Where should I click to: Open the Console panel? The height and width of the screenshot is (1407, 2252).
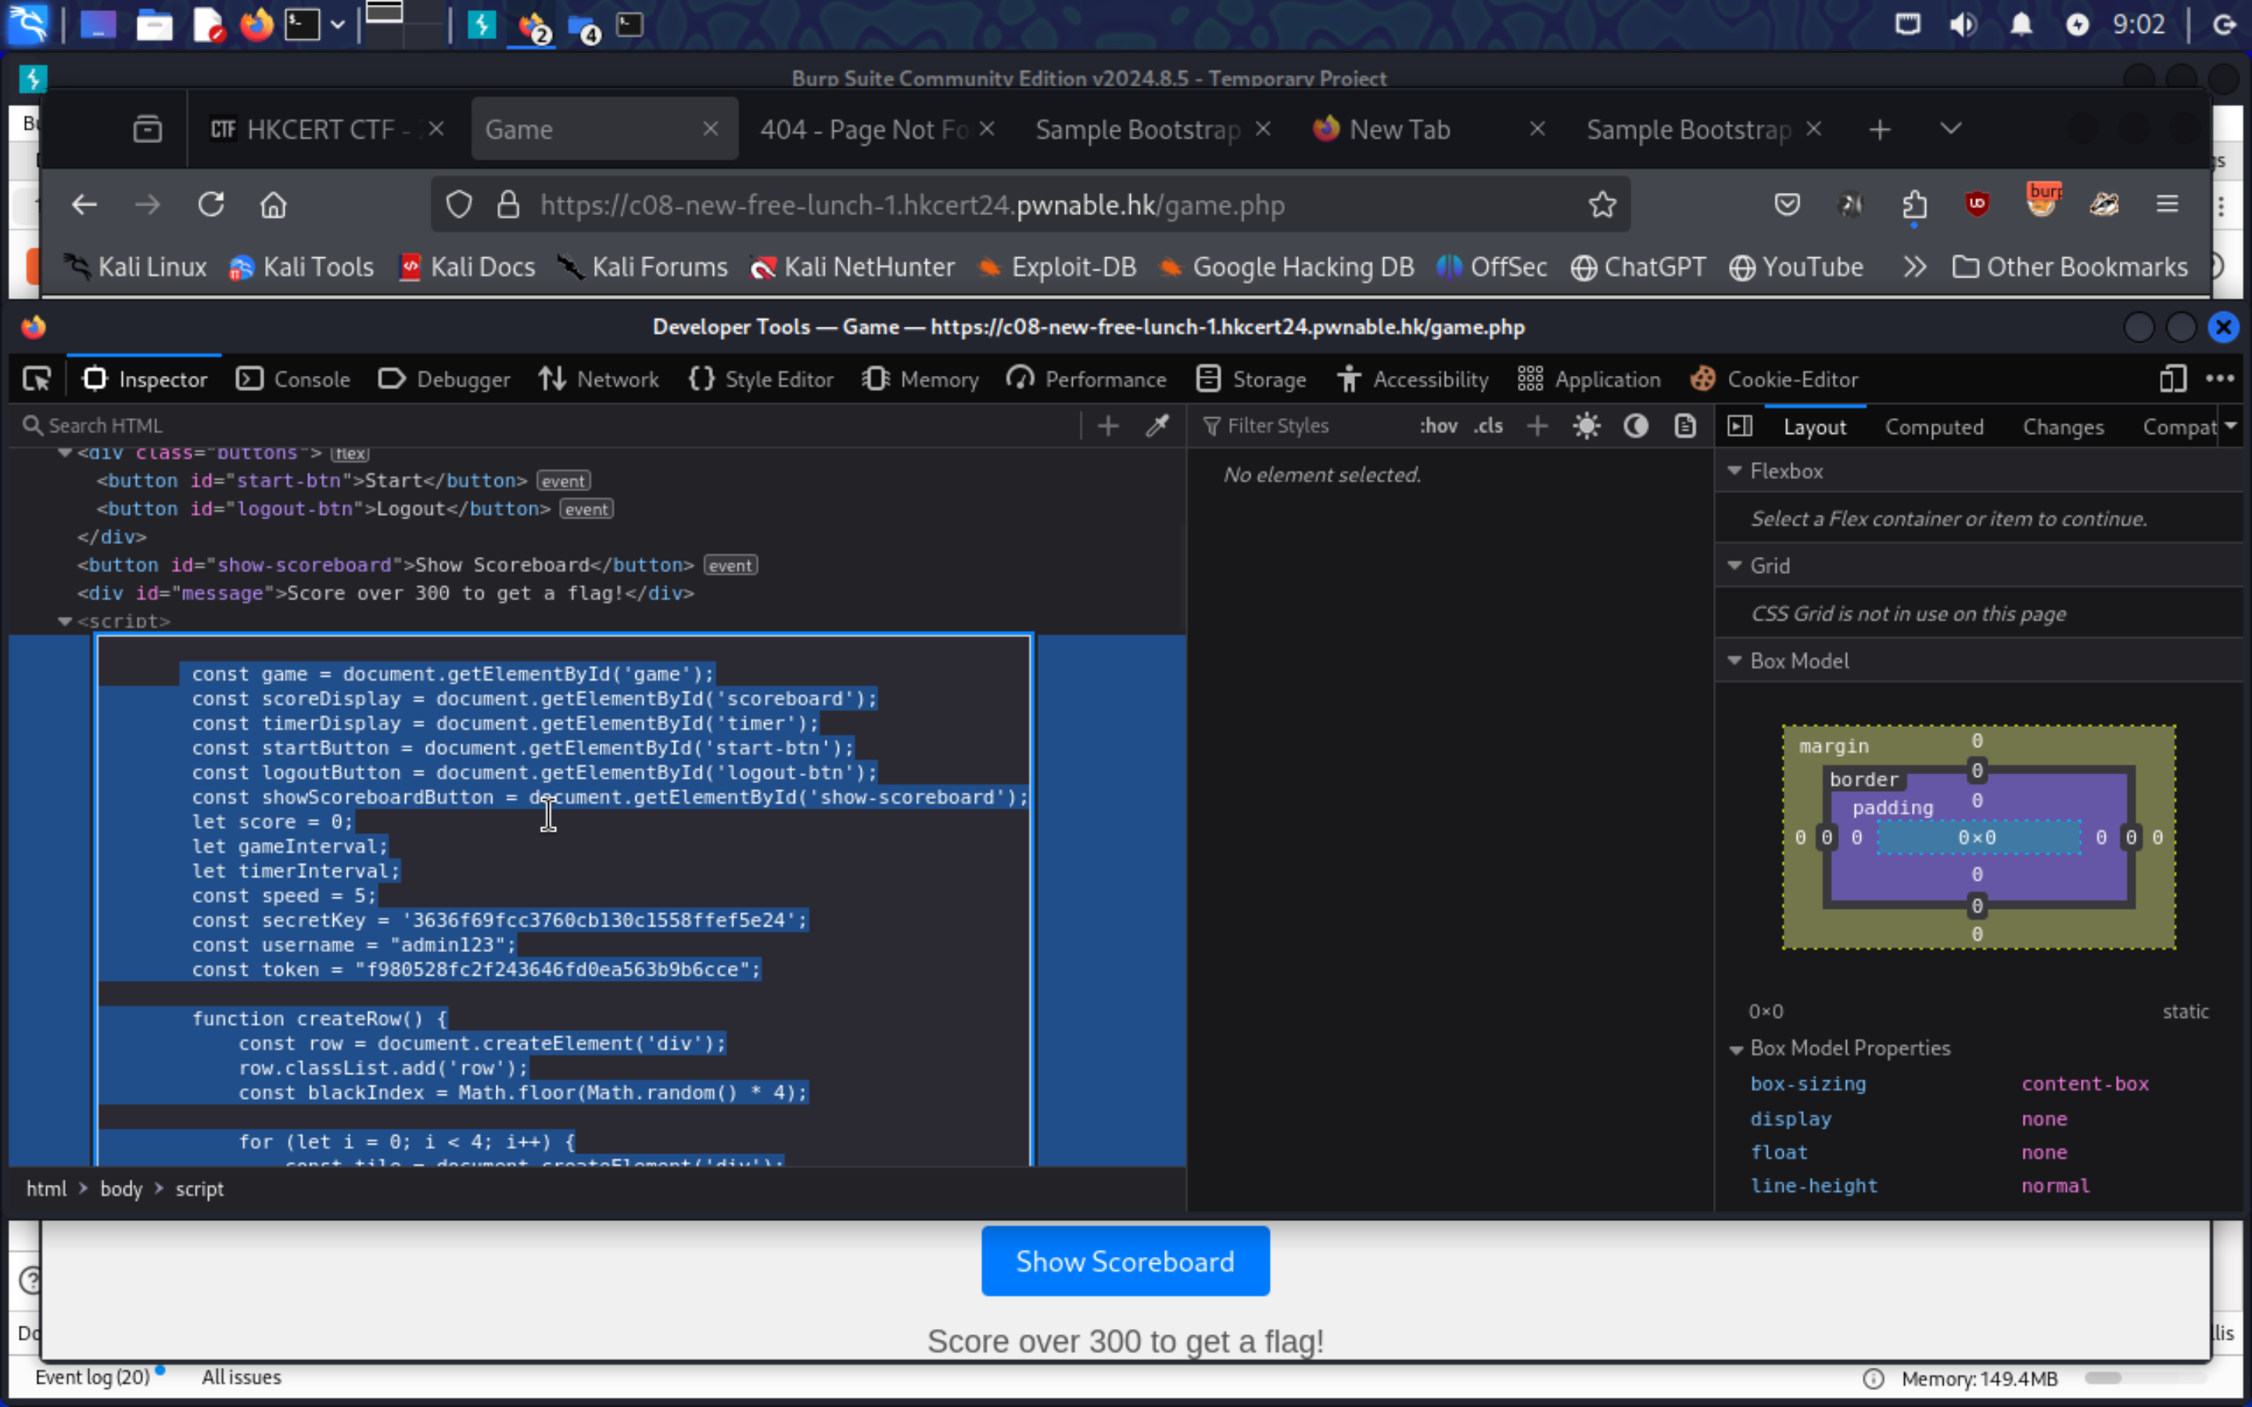point(310,378)
